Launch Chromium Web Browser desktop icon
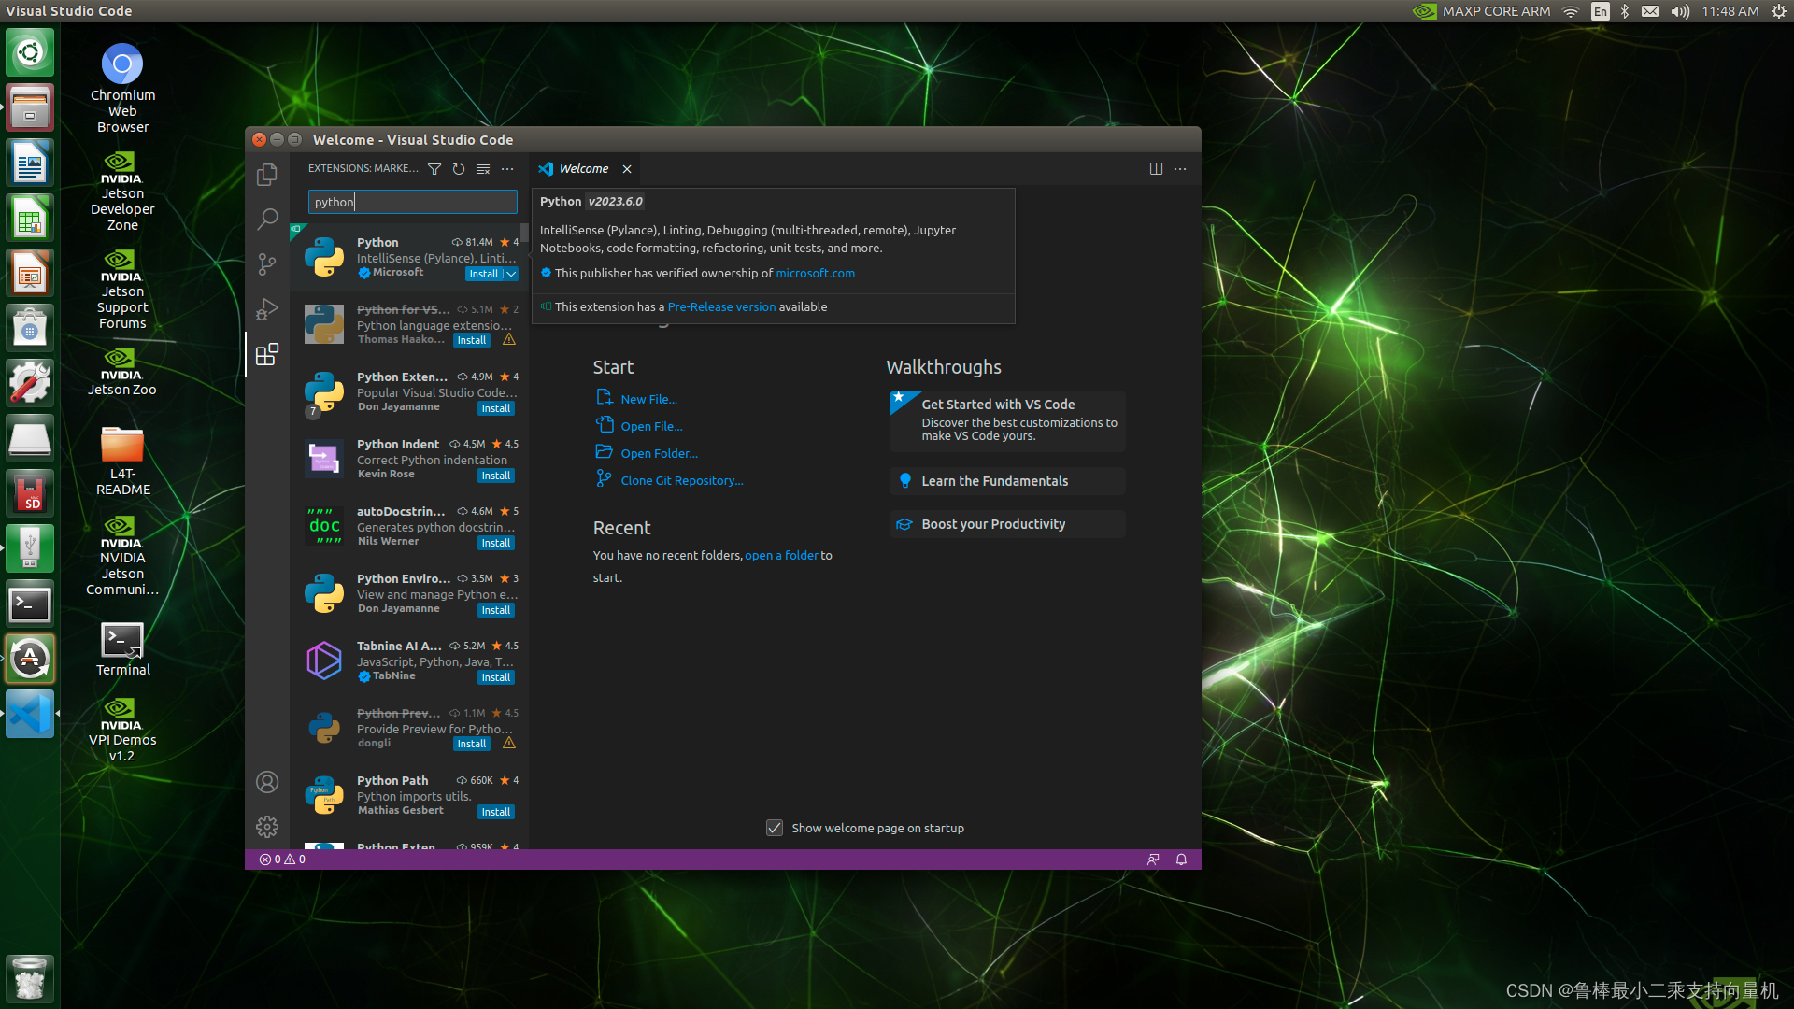Screen dimensions: 1794x1009 click(x=122, y=89)
